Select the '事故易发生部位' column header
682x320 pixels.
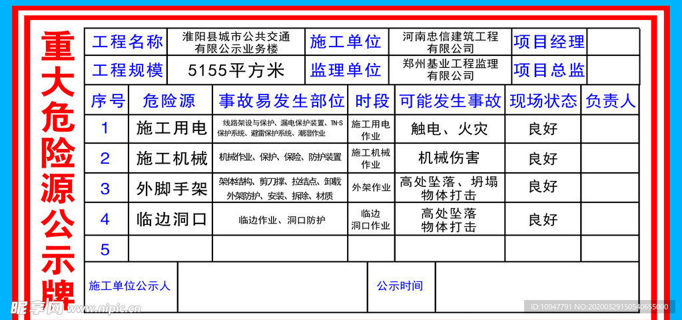[282, 101]
